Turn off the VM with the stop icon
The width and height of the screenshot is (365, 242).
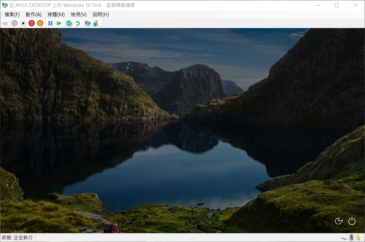[23, 23]
